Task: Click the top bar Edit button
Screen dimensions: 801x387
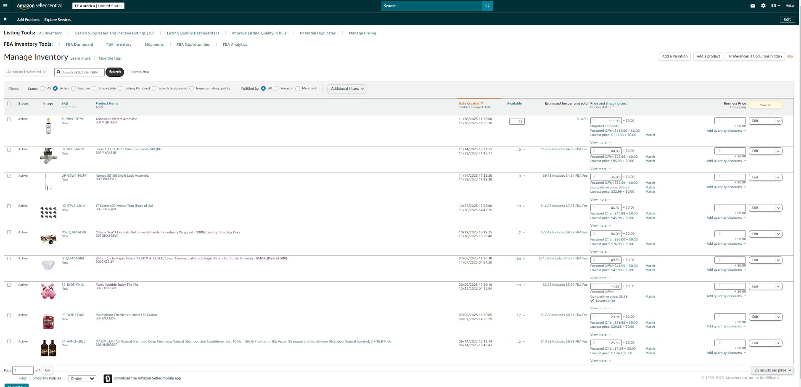Action: pyautogui.click(x=788, y=19)
